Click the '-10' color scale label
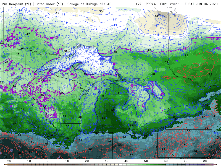Image resolution: width=221 pixels, height=166 pixels. coord(28,161)
